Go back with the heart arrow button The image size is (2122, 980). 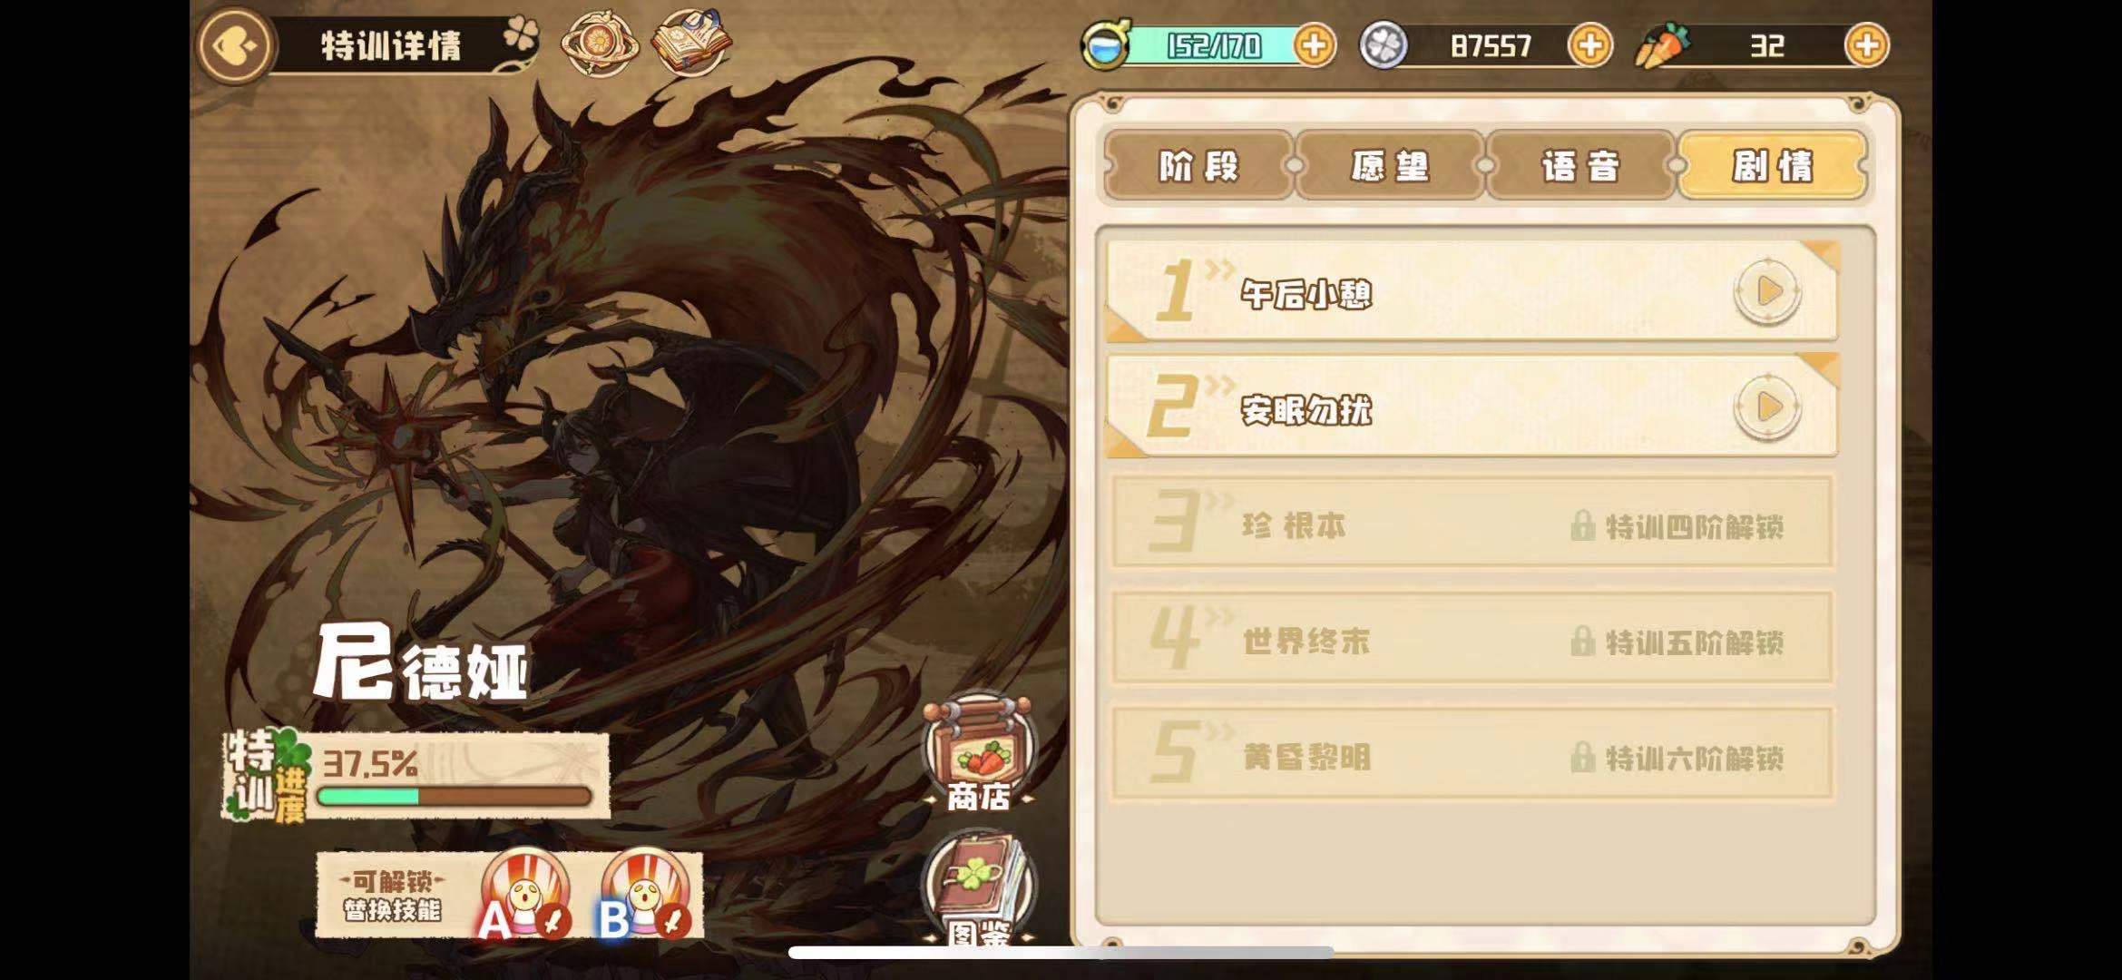[x=234, y=45]
